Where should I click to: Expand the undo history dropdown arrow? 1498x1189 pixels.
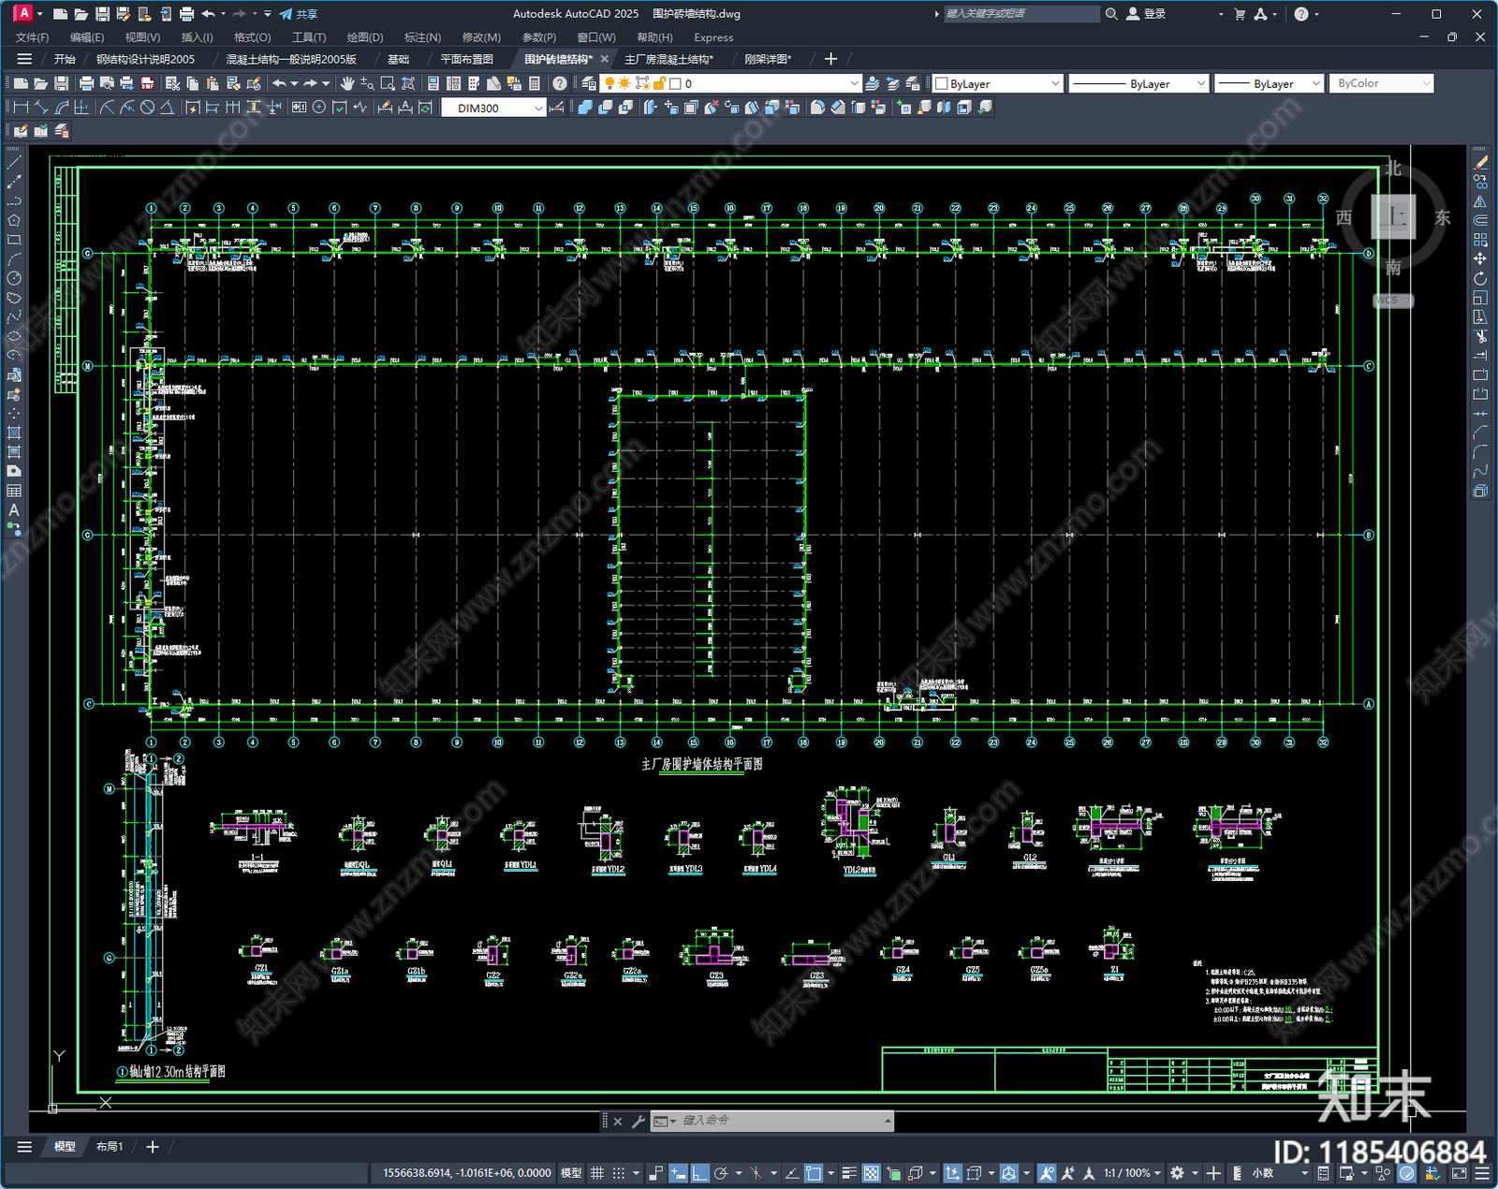tap(294, 83)
